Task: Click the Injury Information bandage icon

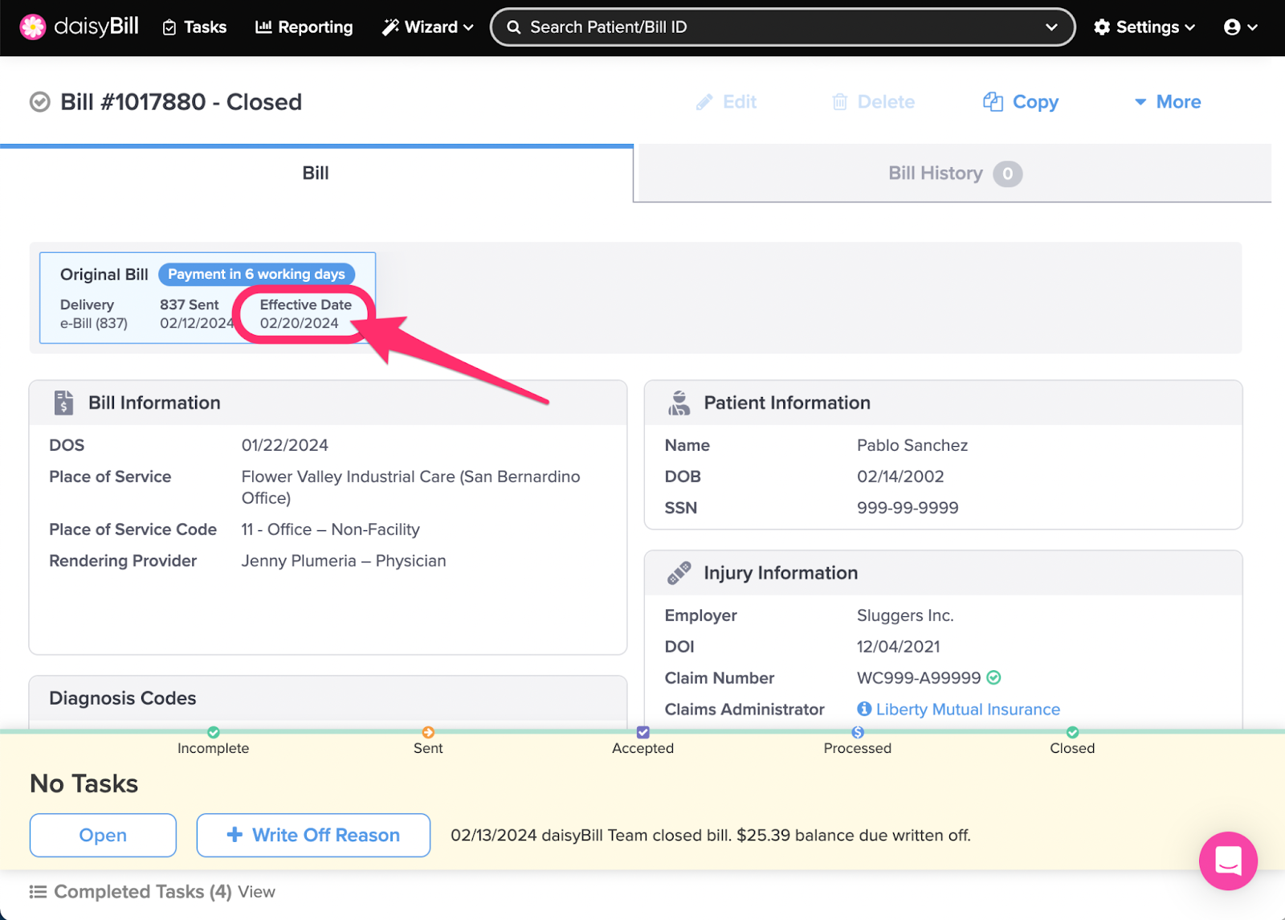Action: (679, 573)
